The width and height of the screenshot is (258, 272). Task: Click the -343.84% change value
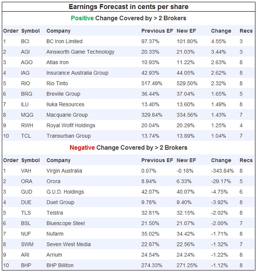pos(222,171)
